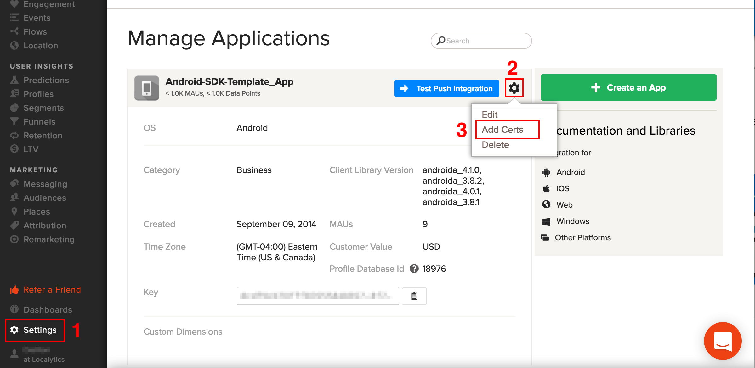
Task: Click the gear icon next to Test Push Integration
Action: (x=514, y=88)
